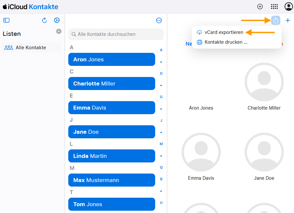Click Charlotte Miller avatar thumbnail
This screenshot has height=213, width=294.
(264, 82)
